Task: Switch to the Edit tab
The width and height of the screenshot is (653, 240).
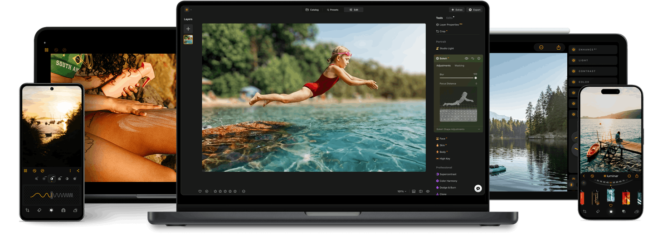Action: [354, 9]
